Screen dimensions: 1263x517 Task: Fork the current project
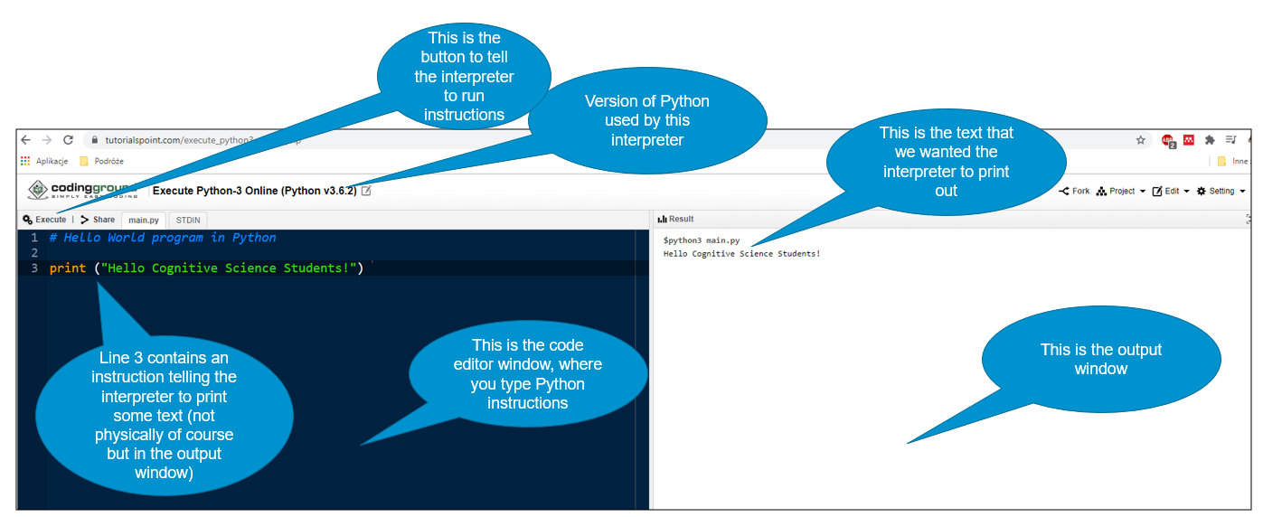[x=1074, y=192]
